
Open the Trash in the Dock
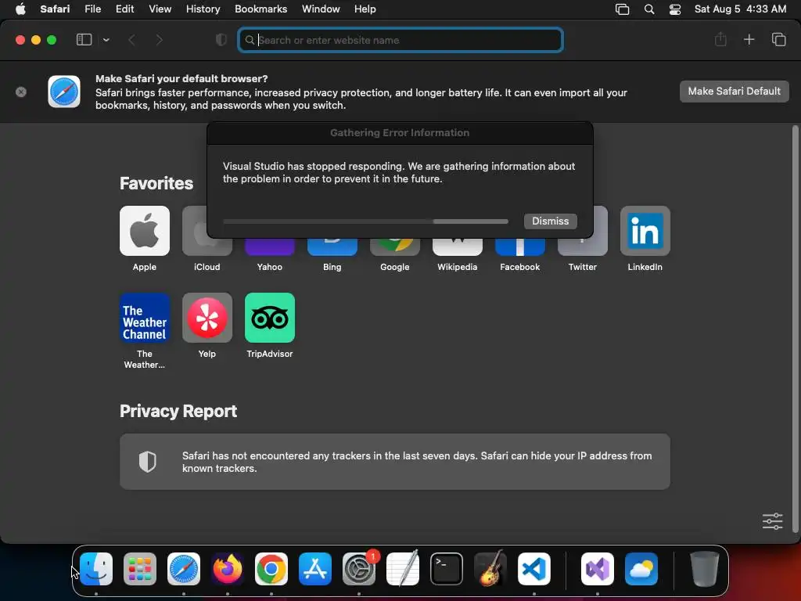705,569
